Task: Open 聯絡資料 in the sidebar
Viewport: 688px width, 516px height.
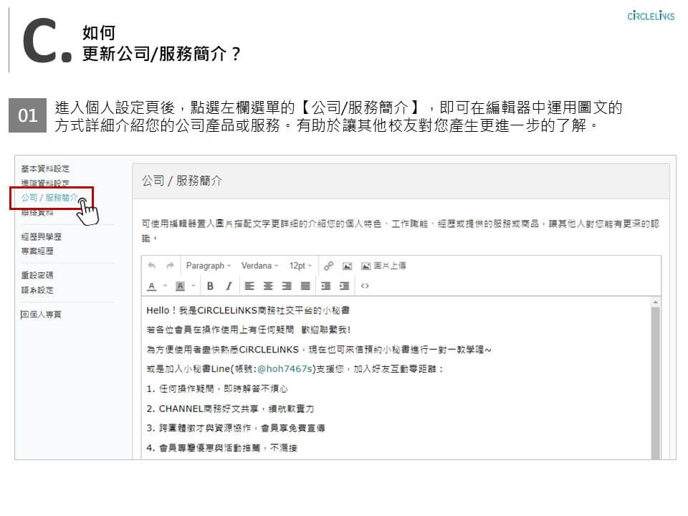Action: point(37,212)
